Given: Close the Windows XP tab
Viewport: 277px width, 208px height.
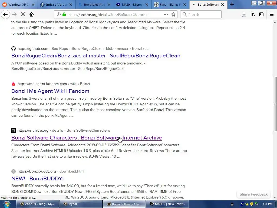Looking at the screenshot, I should click(33, 5).
